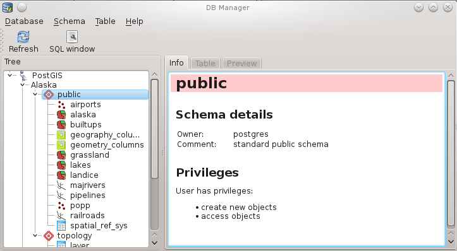Screen dimensions: 457x251
Task: Select the alaska table
Action: click(83, 115)
